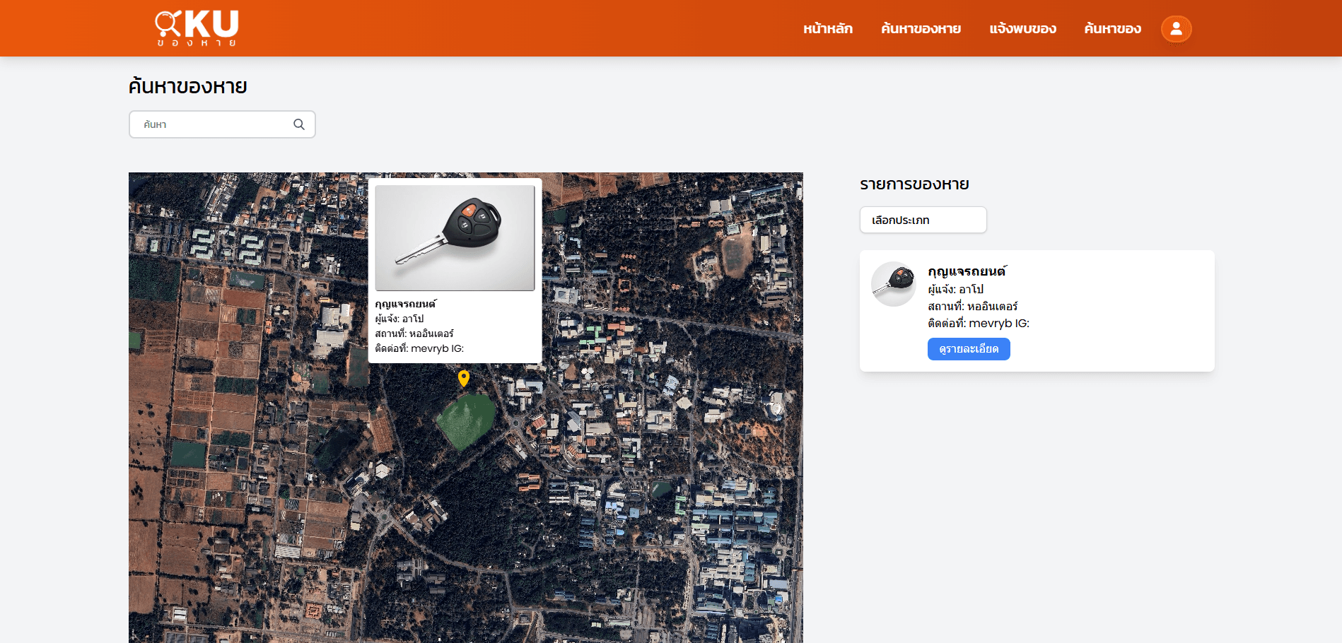Select ค้นหาของ in the top menu

coord(1112,29)
